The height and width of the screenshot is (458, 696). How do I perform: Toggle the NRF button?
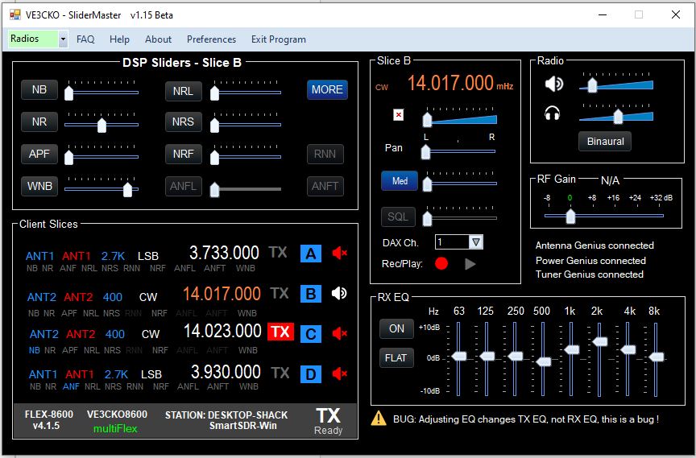tap(184, 154)
